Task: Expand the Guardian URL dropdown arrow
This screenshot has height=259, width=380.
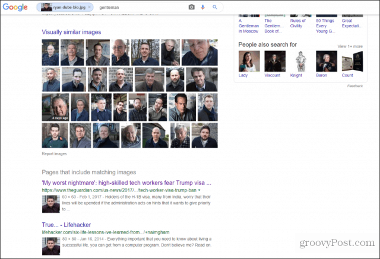Action: 199,190
